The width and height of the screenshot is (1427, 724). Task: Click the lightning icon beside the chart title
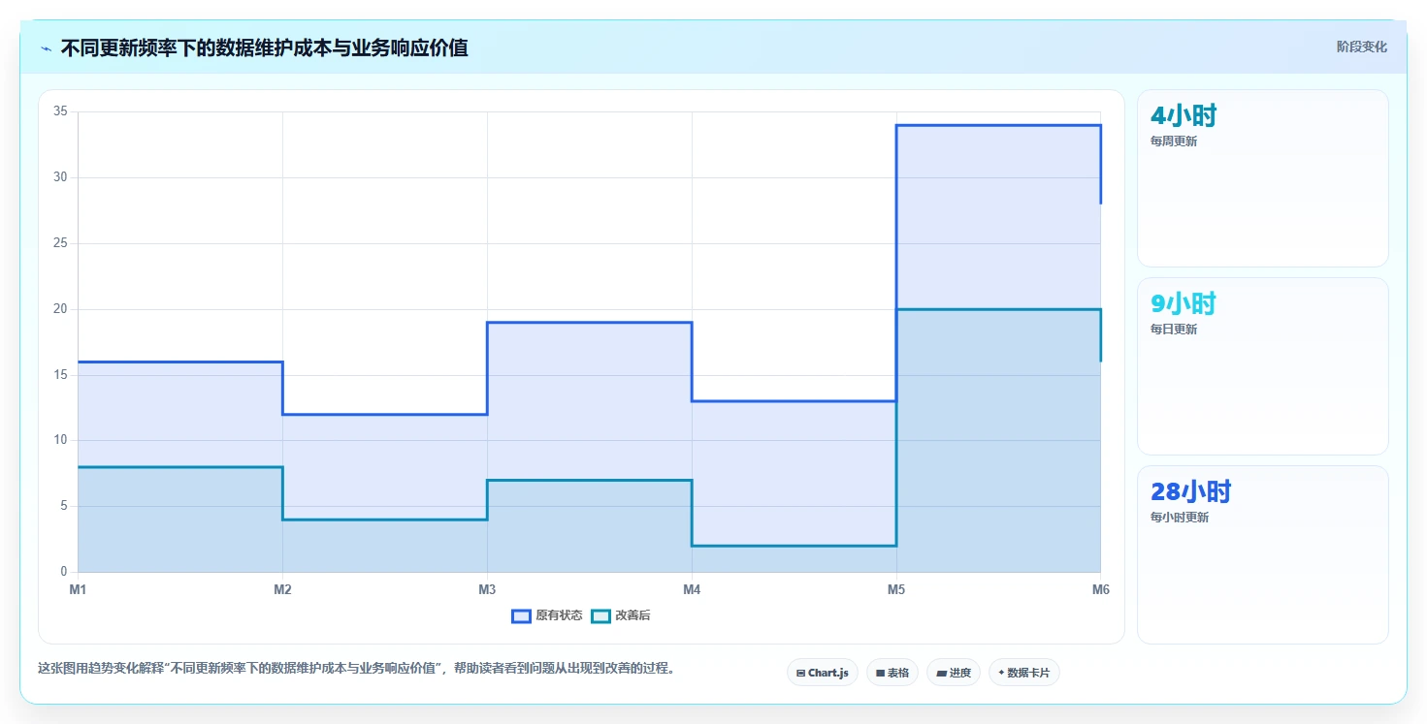pyautogui.click(x=47, y=48)
